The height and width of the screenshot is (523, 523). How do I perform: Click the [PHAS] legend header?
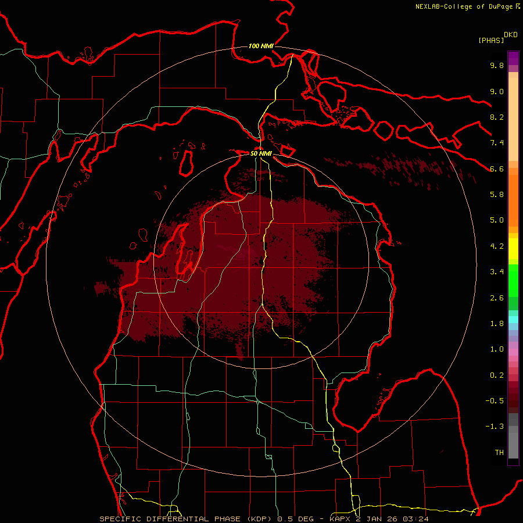(x=491, y=41)
